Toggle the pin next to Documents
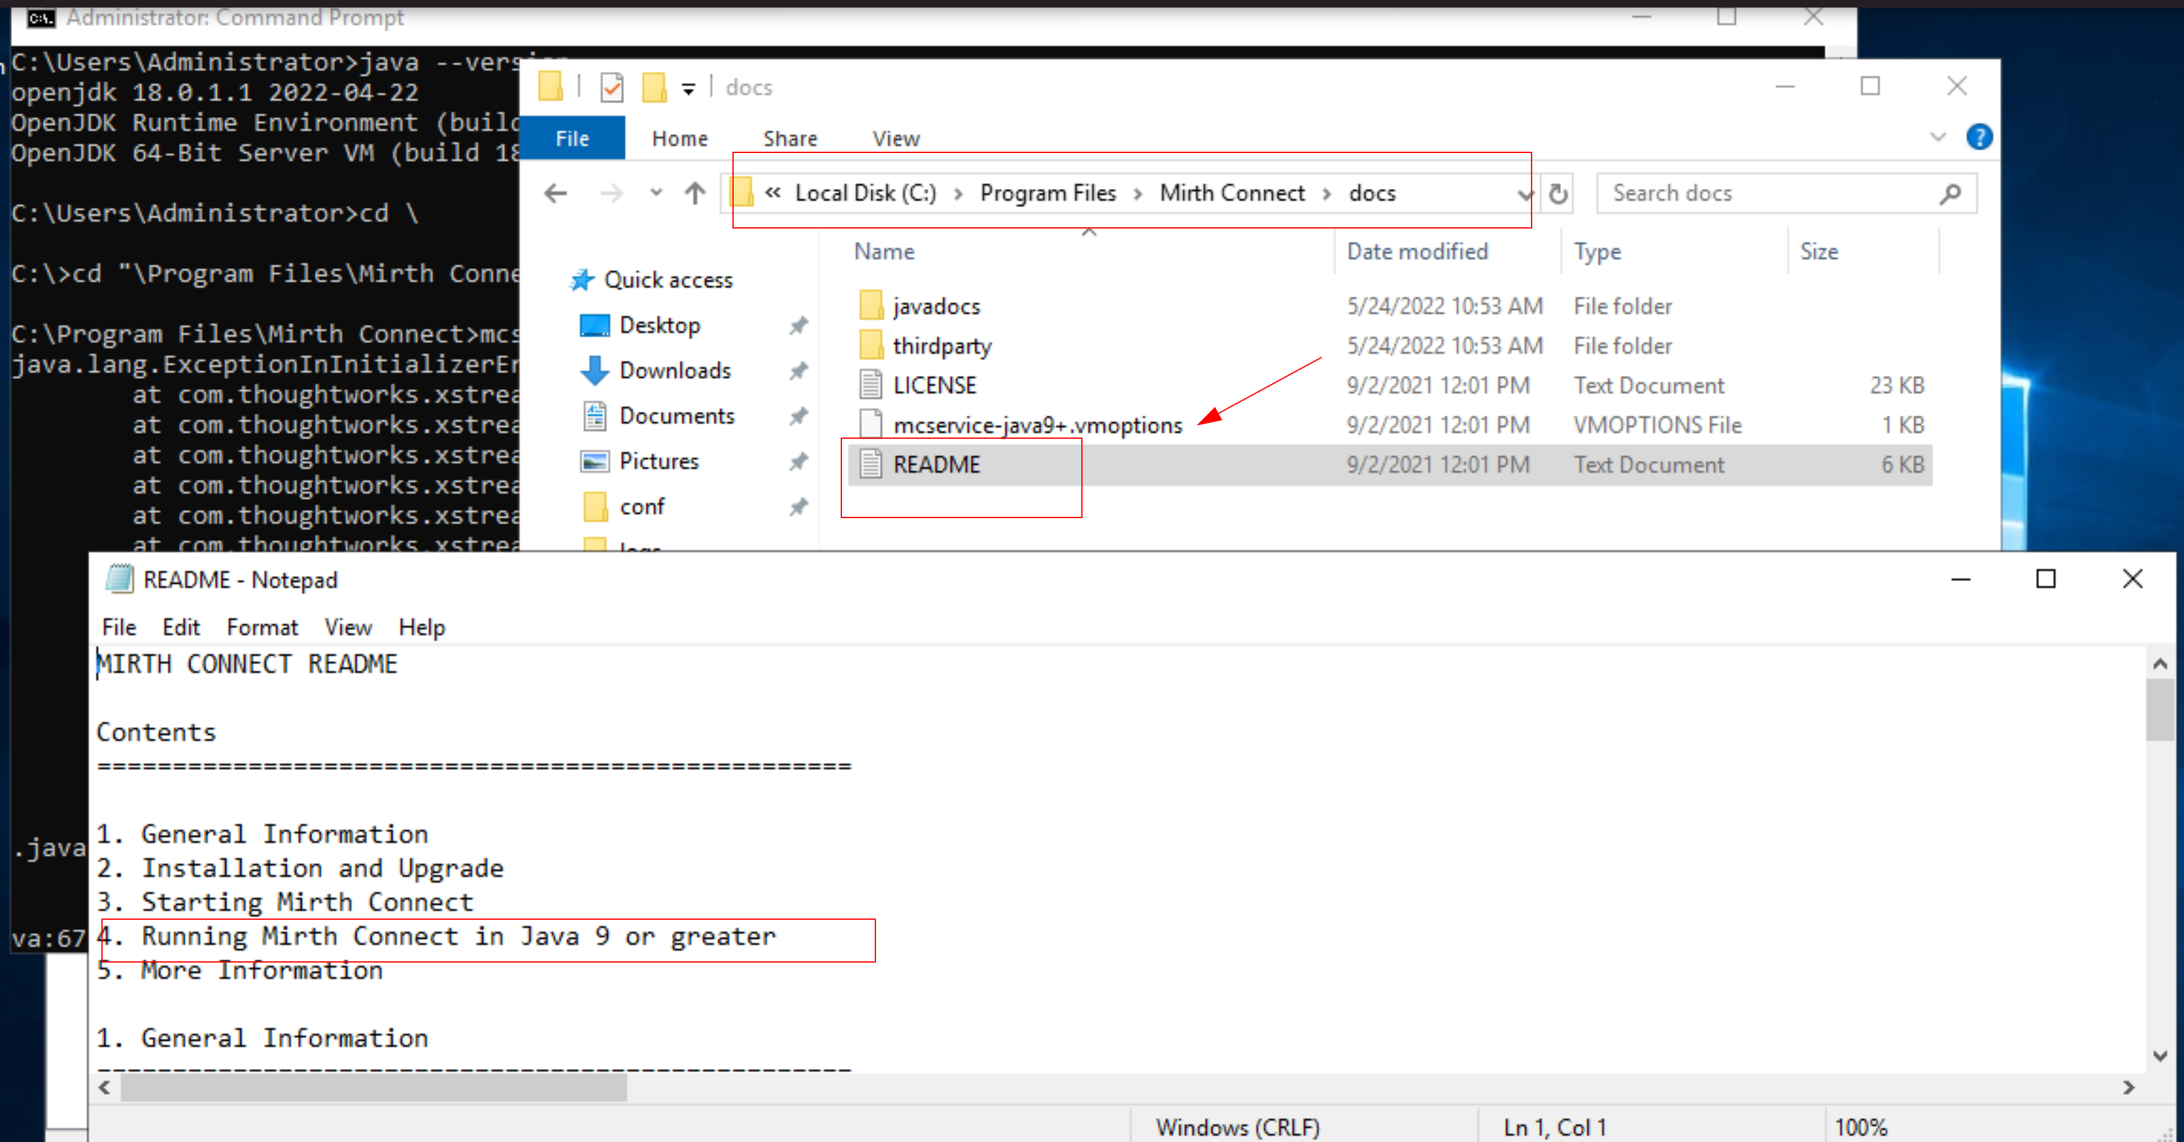This screenshot has width=2184, height=1142. point(798,416)
